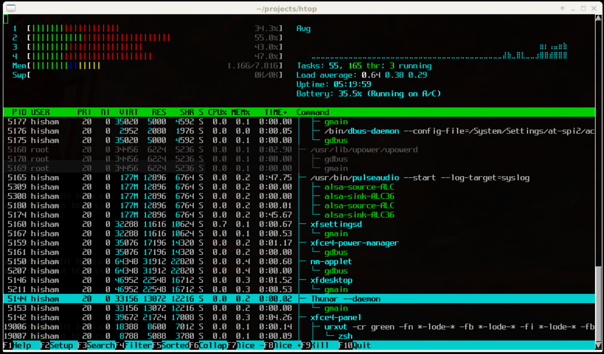The width and height of the screenshot is (604, 354).
Task: Click the Battery: 35.5% line
Action: 369,94
